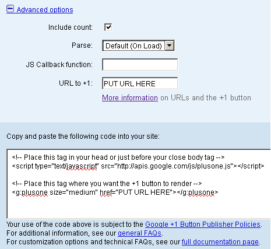Open Google +1 Button Publisher Policies link
This screenshot has width=271, height=249.
pos(203,225)
